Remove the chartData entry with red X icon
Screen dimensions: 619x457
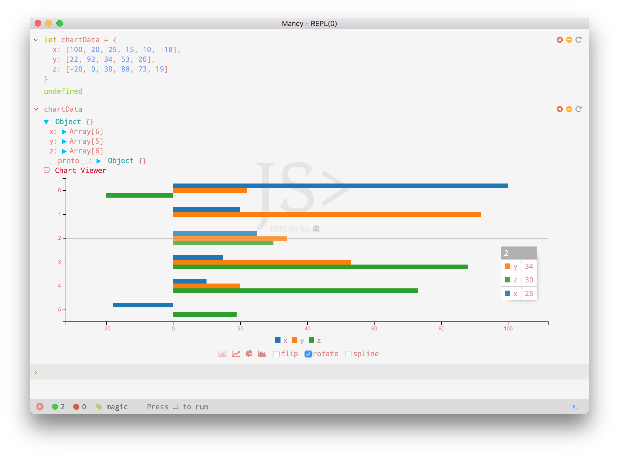tap(560, 109)
